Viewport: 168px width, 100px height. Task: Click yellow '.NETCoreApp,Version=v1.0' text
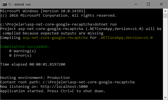point(126,38)
